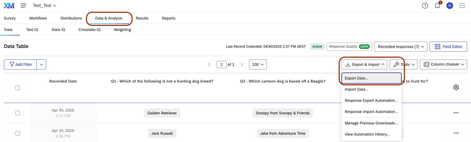Screen dimensions: 471x142
Task: Select the Apr 30 2:37 PM row checkbox
Action: pyautogui.click(x=18, y=113)
